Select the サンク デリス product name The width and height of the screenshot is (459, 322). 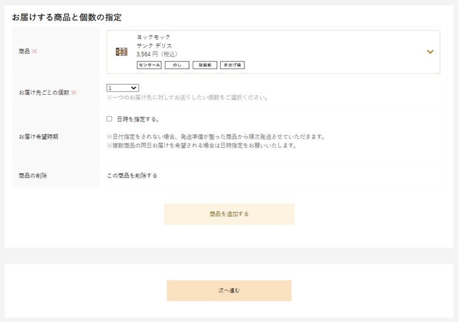(154, 46)
